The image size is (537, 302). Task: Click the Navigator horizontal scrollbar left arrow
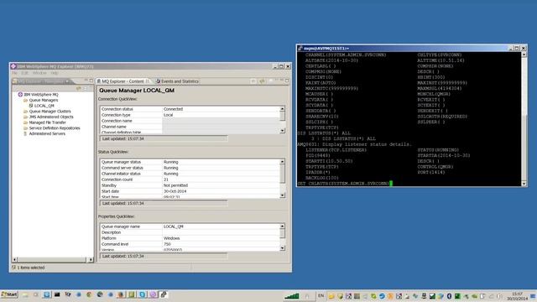tap(14, 259)
